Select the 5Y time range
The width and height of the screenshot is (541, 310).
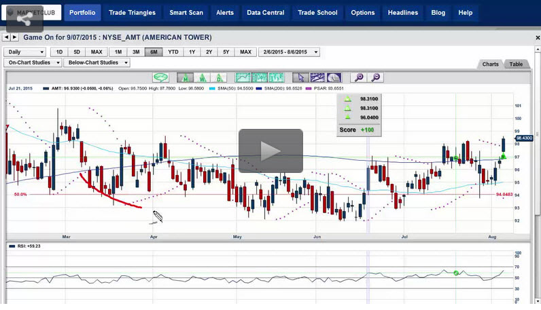(x=226, y=52)
